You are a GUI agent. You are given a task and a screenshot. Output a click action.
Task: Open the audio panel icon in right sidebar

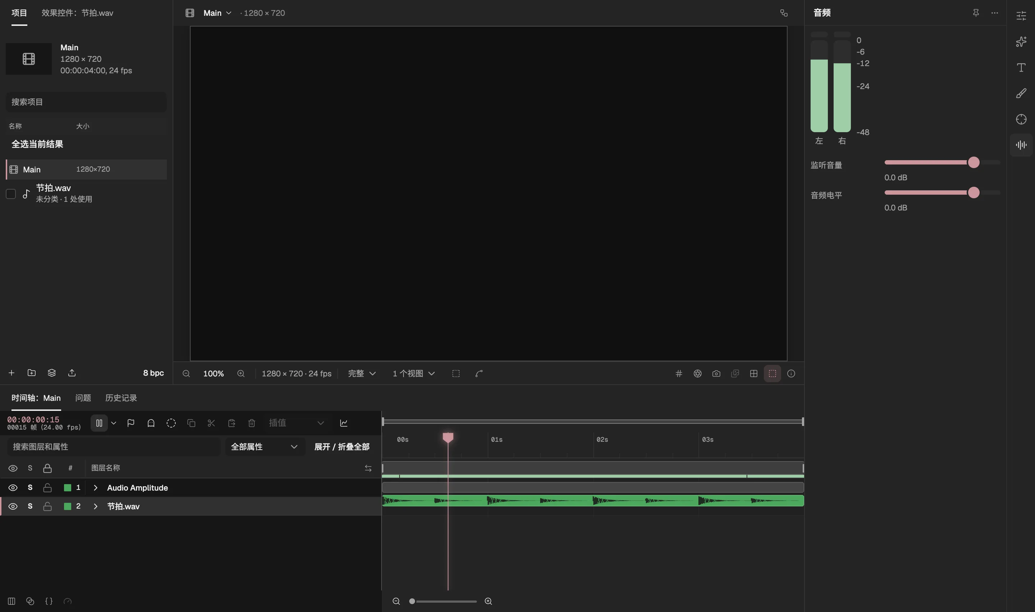tap(1021, 145)
